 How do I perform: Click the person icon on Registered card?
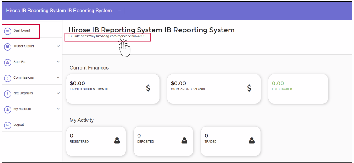click(117, 140)
